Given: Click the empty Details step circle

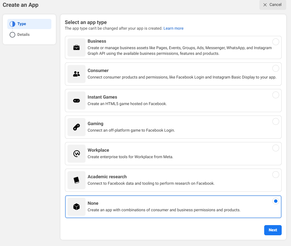Looking at the screenshot, I should click(12, 35).
